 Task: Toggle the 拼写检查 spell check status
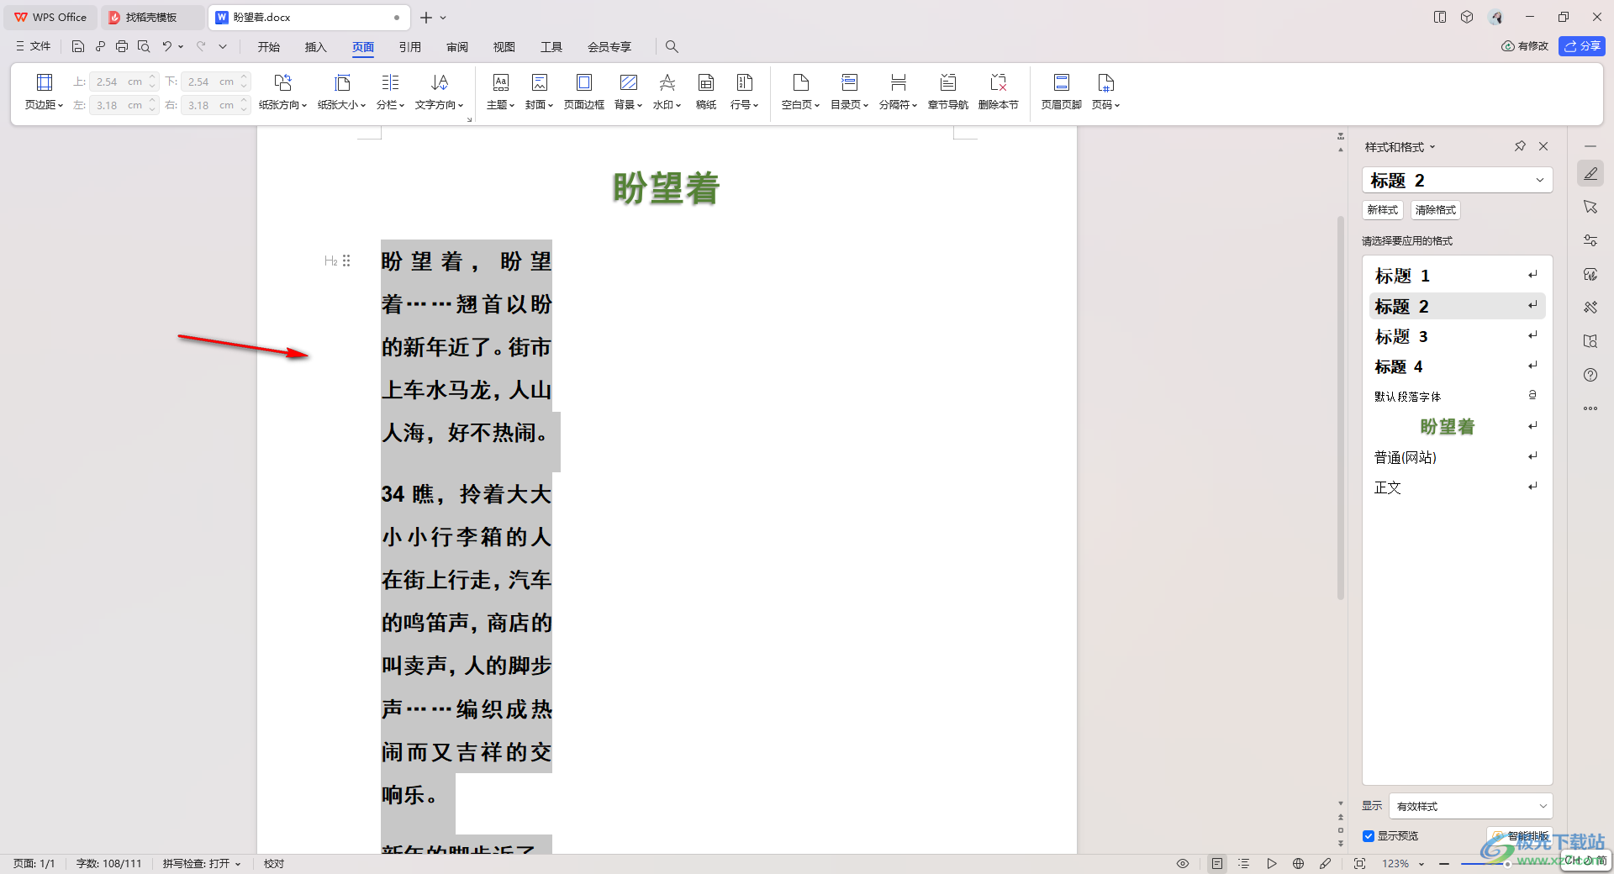(202, 863)
